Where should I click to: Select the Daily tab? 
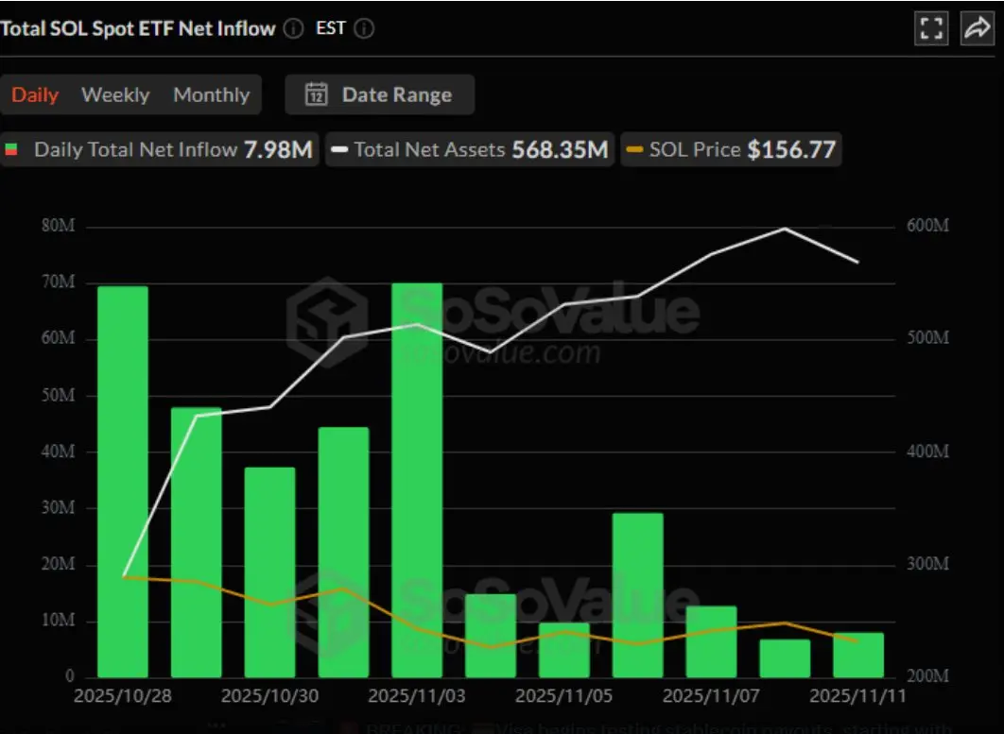tap(35, 94)
